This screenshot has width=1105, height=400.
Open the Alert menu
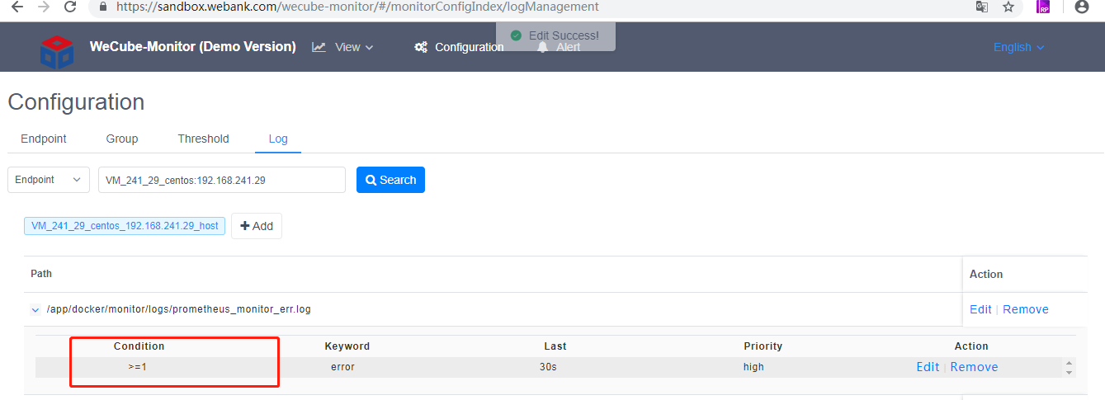point(559,47)
